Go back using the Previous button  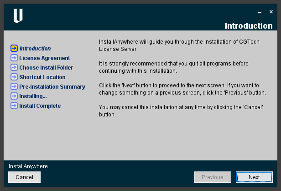pyautogui.click(x=213, y=177)
